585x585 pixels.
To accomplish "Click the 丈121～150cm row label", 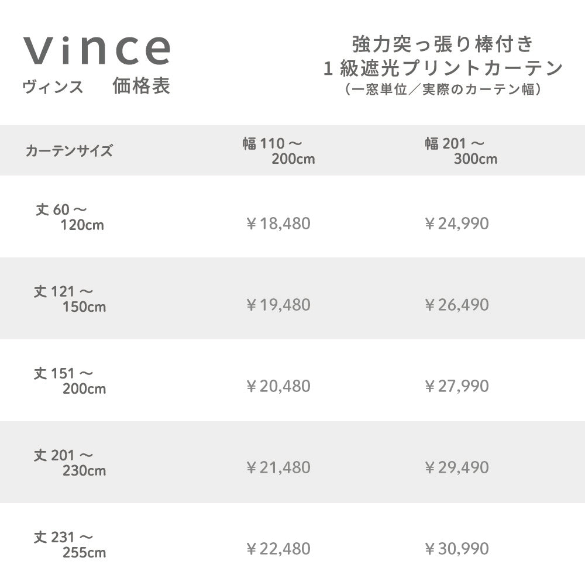I will point(70,298).
